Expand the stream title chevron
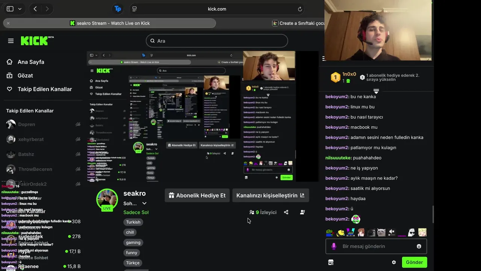 (144, 203)
